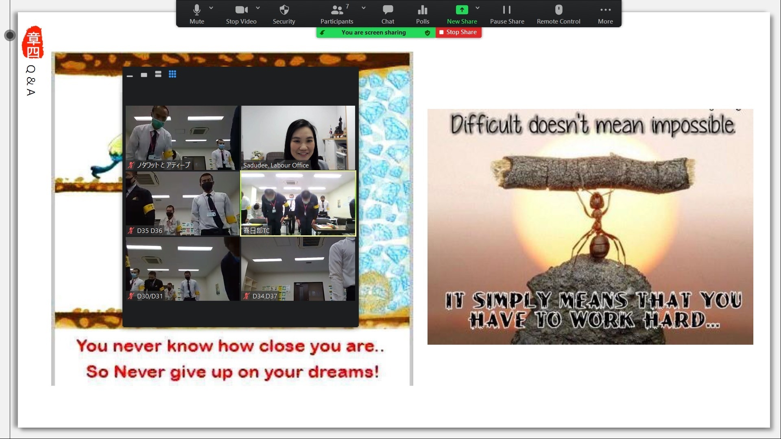Open share options arrow beside New Share
The image size is (781, 439).
[478, 8]
